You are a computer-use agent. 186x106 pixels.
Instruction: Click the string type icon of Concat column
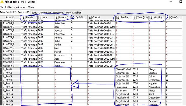coord(90,18)
